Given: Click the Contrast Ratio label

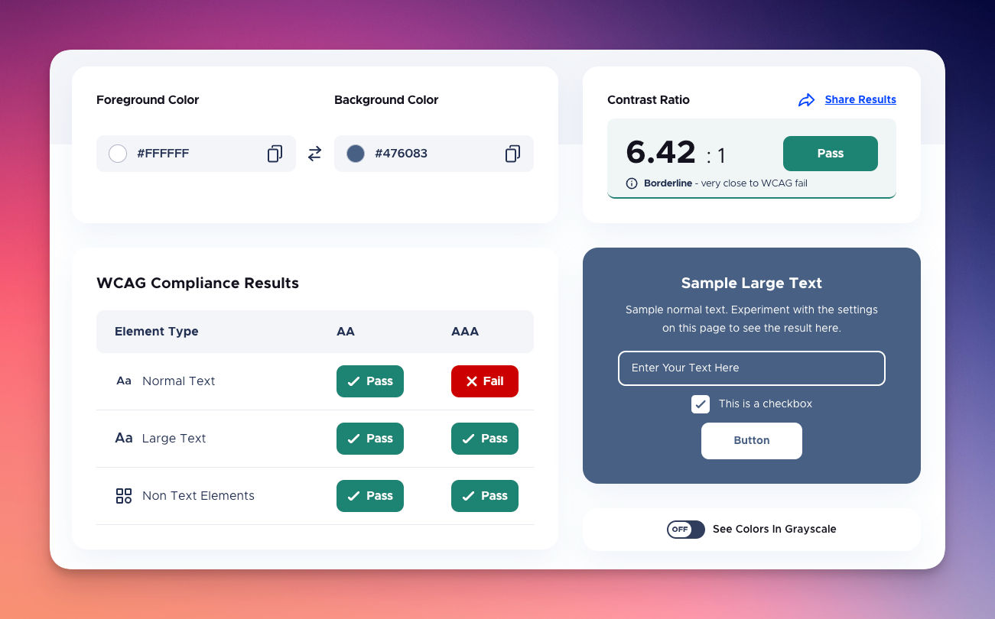Looking at the screenshot, I should click(x=649, y=100).
